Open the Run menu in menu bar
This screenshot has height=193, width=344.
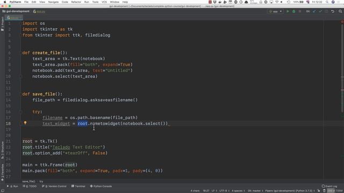coord(87,2)
